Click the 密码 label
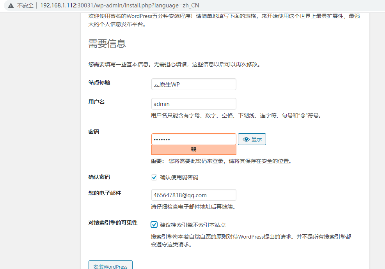Screen dimensions: 385x269 click(x=94, y=132)
